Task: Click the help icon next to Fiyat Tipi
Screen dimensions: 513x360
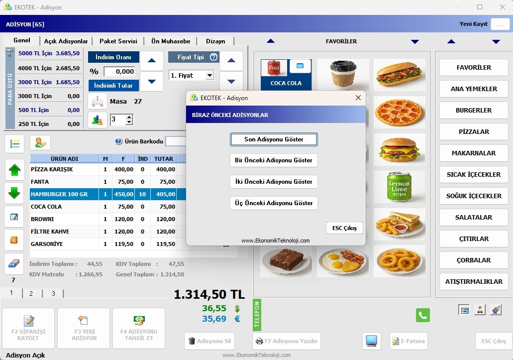Action: 213,57
